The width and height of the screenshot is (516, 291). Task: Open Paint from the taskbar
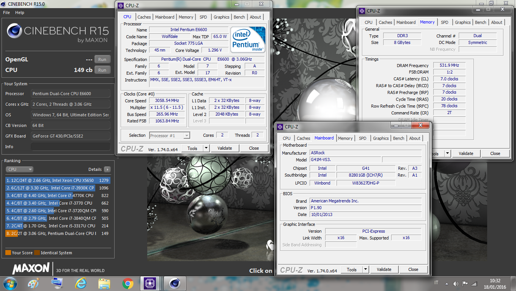click(33, 283)
